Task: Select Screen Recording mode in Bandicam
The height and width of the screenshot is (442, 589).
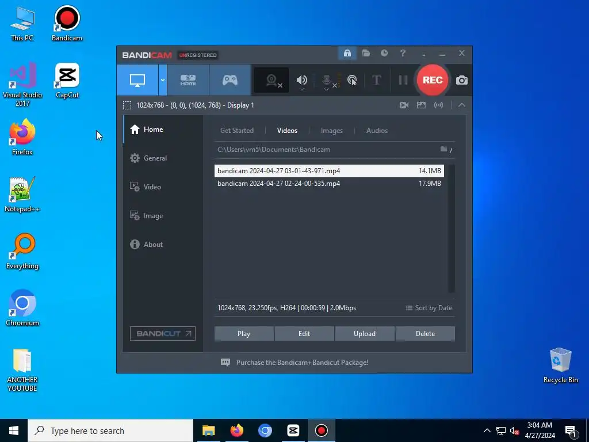Action: [137, 80]
